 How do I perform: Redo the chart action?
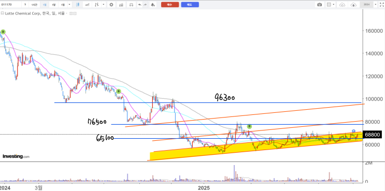(x=145, y=5)
